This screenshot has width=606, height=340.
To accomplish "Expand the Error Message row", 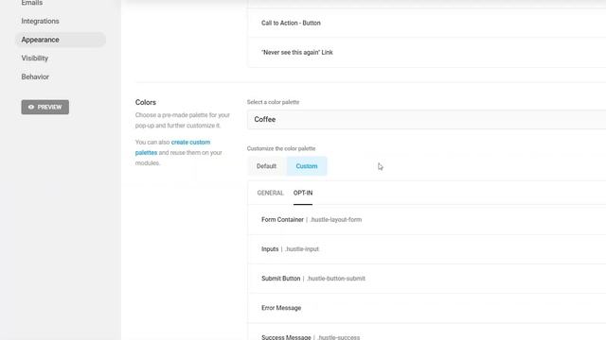I will pyautogui.click(x=427, y=308).
